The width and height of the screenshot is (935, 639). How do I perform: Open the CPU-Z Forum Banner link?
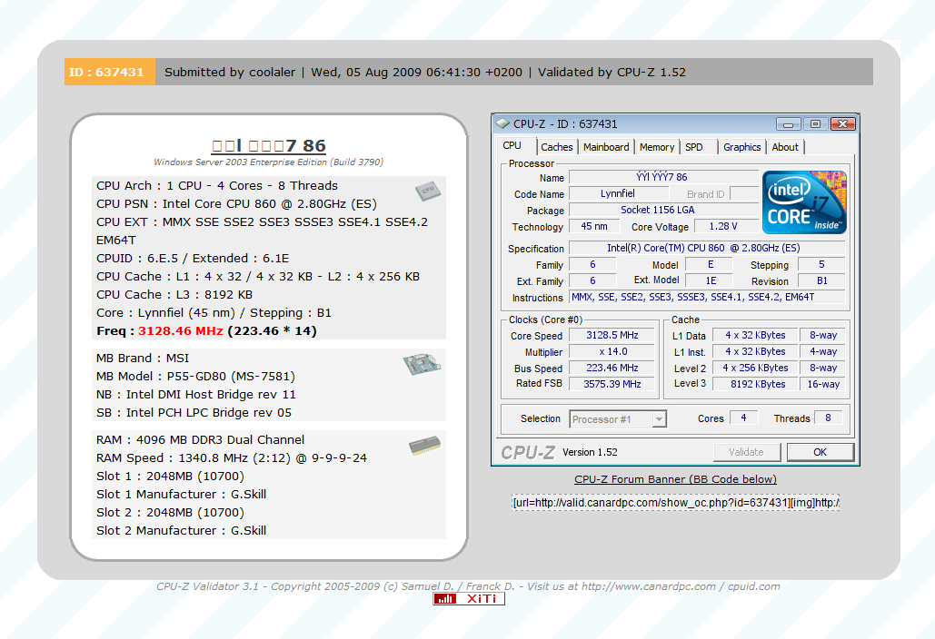pyautogui.click(x=675, y=479)
